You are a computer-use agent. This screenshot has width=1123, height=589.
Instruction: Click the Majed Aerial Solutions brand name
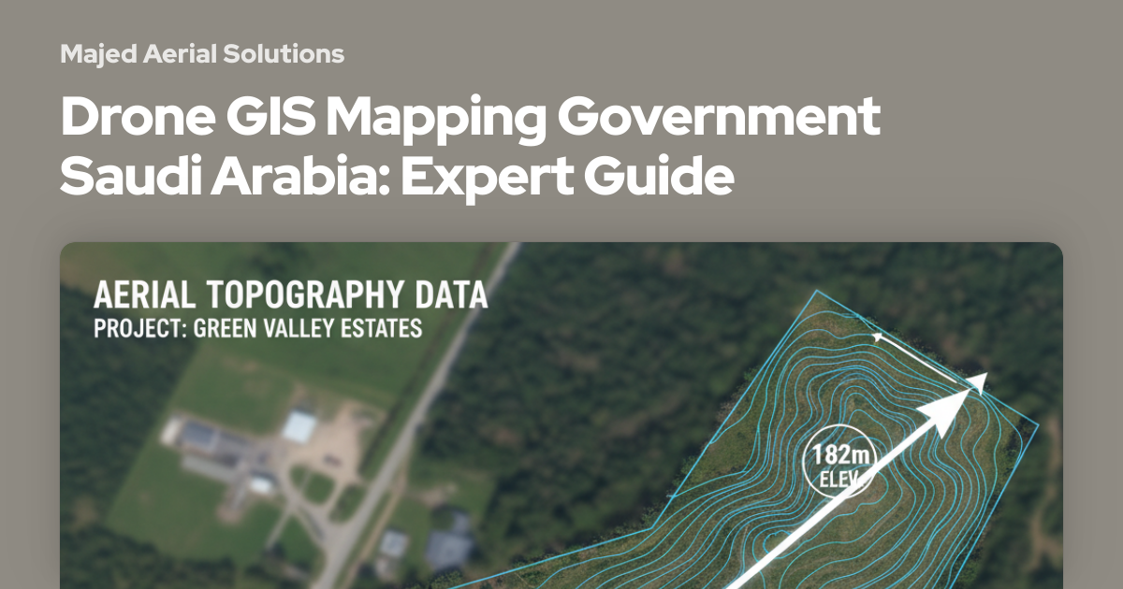pyautogui.click(x=202, y=54)
